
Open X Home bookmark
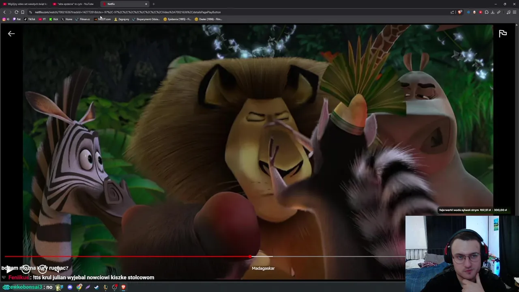(66, 19)
